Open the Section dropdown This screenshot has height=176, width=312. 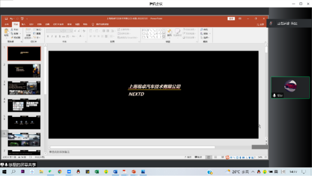pos(37,37)
